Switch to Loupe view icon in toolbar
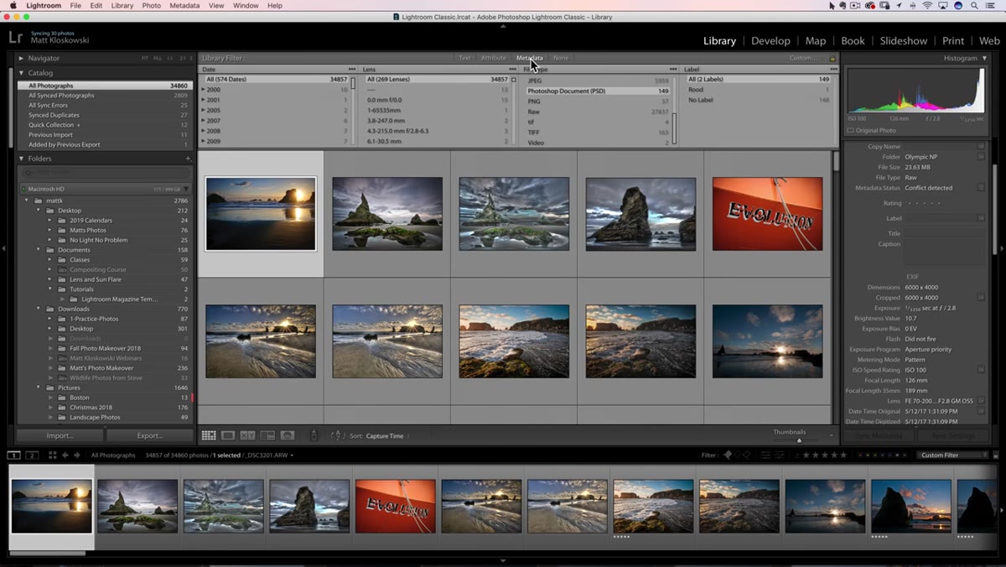Viewport: 1006px width, 567px height. (x=228, y=435)
